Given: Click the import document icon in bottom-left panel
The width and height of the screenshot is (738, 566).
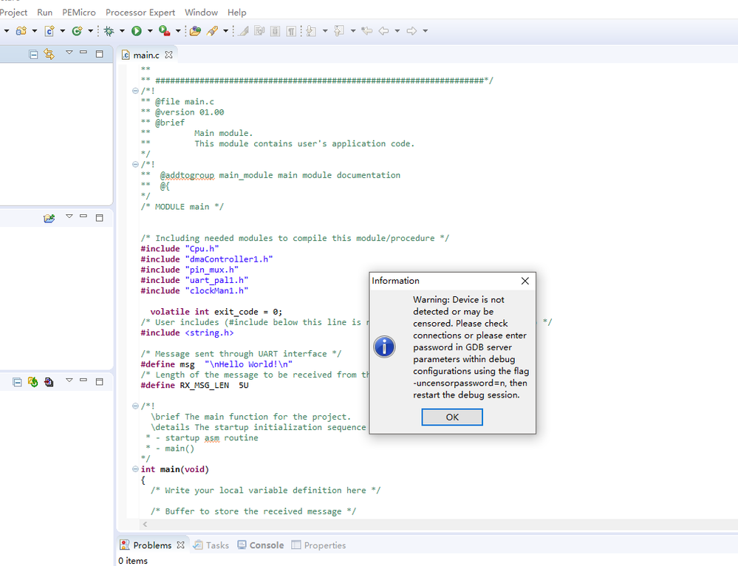Looking at the screenshot, I should coord(49,382).
